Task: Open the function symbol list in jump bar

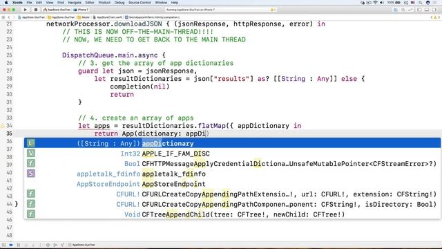Action: [x=152, y=17]
